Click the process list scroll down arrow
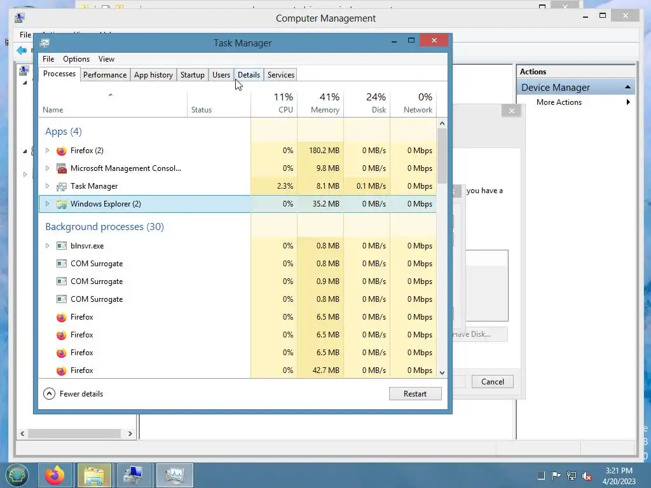This screenshot has height=488, width=651. pos(442,372)
